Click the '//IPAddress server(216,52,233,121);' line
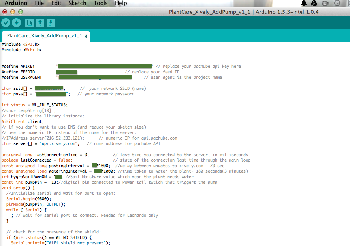The width and height of the screenshot is (350, 246). [x=43, y=138]
